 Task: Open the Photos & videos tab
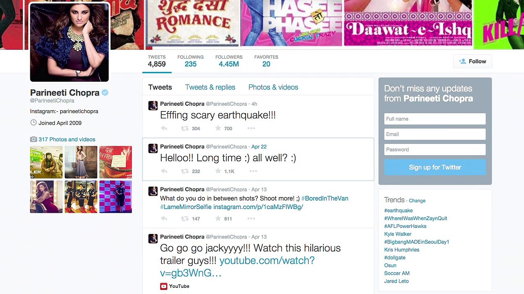(x=273, y=87)
